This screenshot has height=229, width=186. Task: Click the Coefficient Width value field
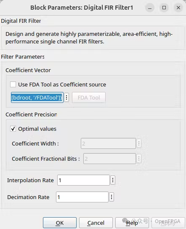[x=108, y=143]
